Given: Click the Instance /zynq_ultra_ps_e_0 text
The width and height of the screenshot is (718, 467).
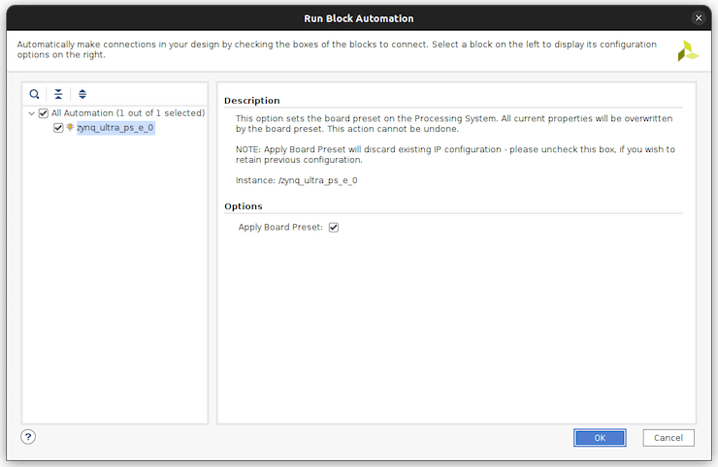Looking at the screenshot, I should click(x=296, y=180).
